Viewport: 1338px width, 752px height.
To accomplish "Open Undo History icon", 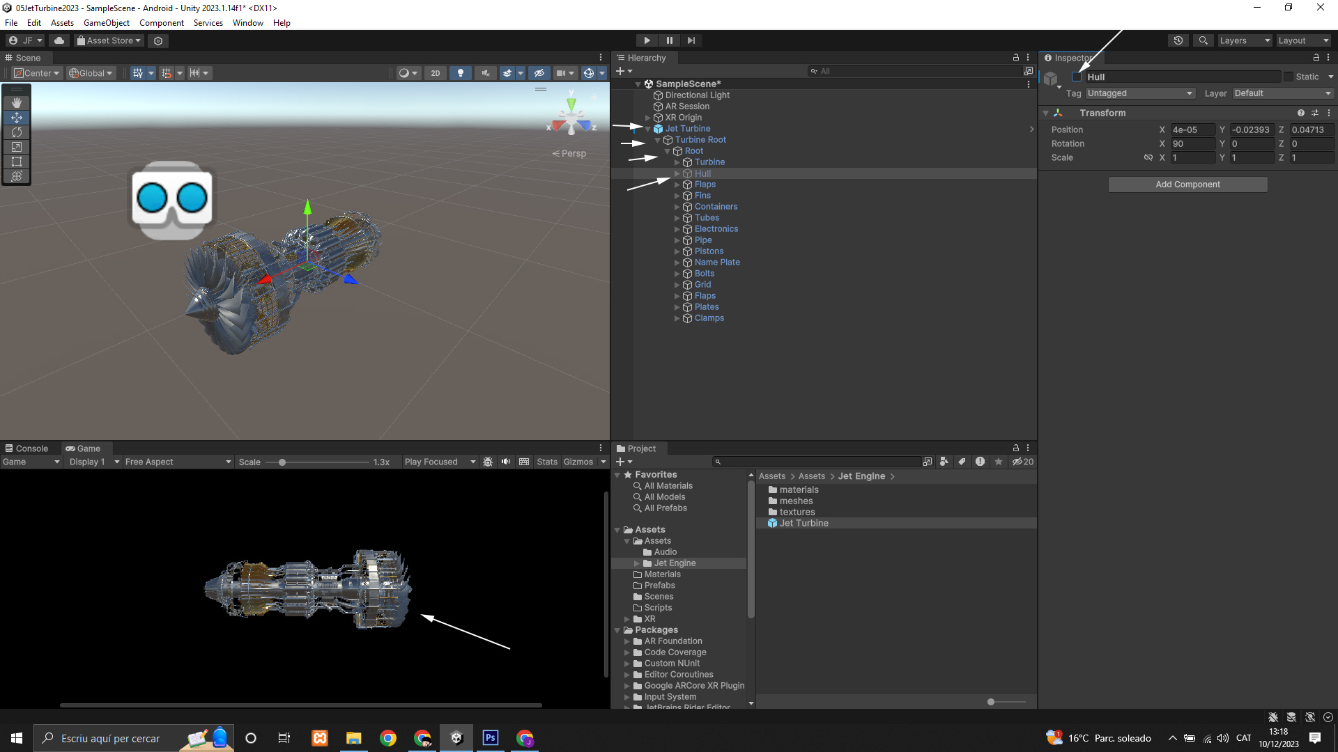I will click(1178, 40).
